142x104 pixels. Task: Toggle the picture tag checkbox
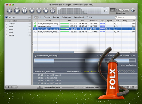click(6, 35)
